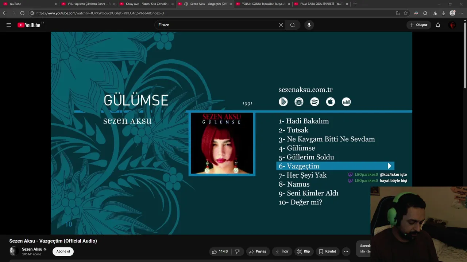This screenshot has height=262, width=467.
Task: Click track '4- Gülümse'
Action: [x=297, y=148]
